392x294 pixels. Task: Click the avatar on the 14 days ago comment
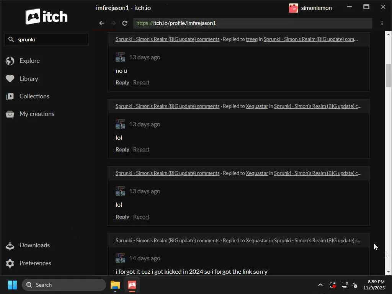(x=120, y=258)
